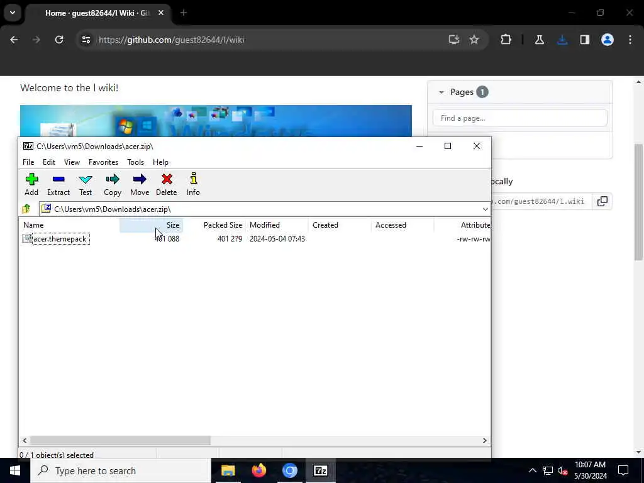Image resolution: width=644 pixels, height=483 pixels.
Task: Close the Home wiki browser tab
Action: pos(161,13)
